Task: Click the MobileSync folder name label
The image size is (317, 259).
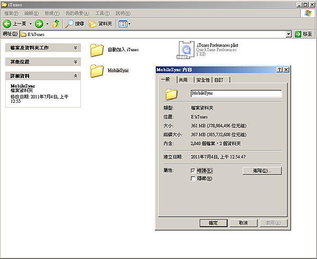Action: click(x=118, y=71)
